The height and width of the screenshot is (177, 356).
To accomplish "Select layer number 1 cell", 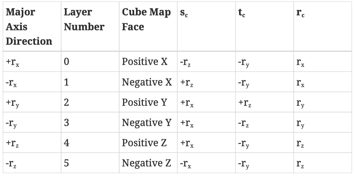I will point(66,82).
